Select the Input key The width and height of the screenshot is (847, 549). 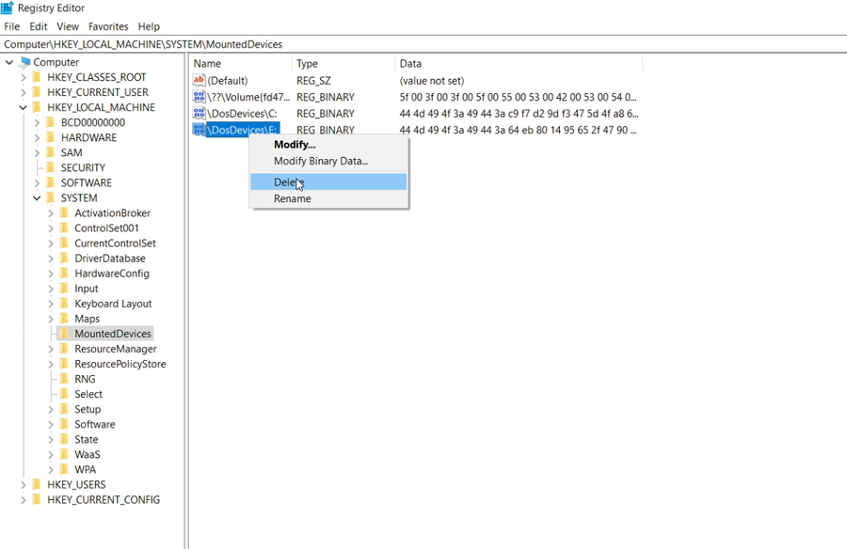click(x=87, y=289)
